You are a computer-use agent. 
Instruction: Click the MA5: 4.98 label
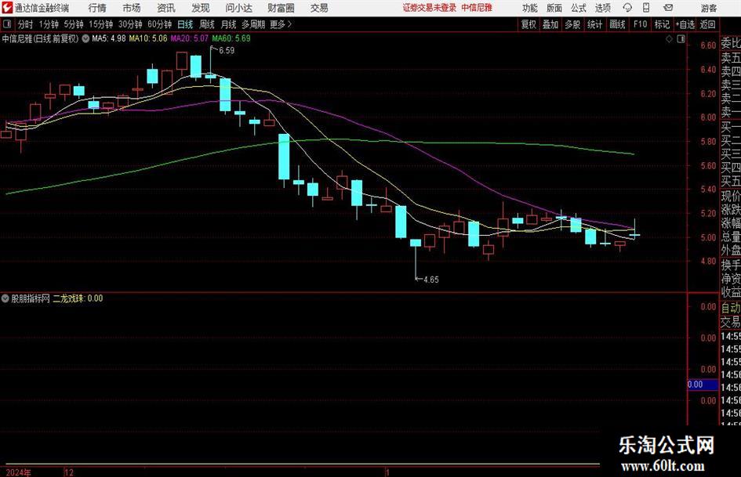click(109, 38)
